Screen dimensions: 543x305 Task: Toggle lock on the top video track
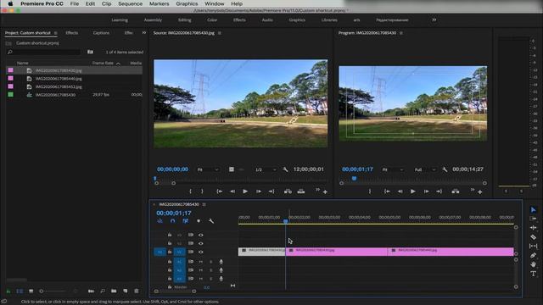170,235
